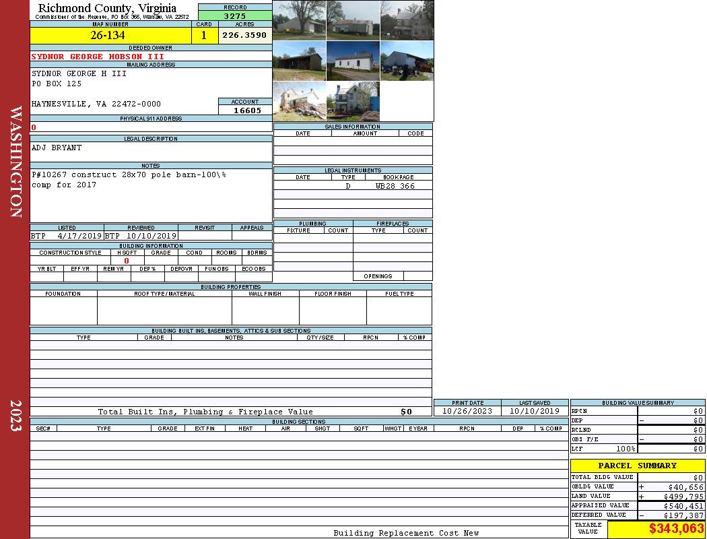
Task: Click the print date 10/26/2023
Action: (x=467, y=411)
